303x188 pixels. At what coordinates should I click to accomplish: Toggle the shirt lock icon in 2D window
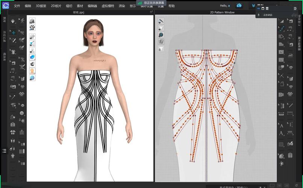161,49
